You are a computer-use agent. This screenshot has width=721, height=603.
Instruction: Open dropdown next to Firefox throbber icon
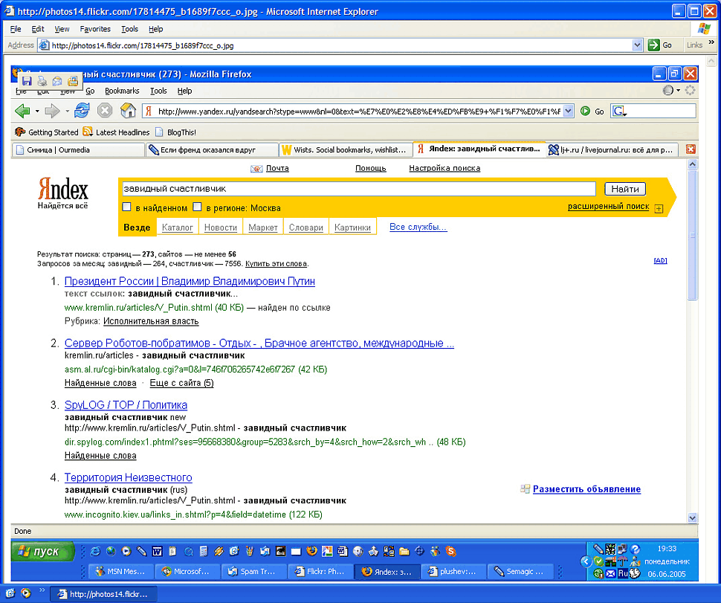678,90
